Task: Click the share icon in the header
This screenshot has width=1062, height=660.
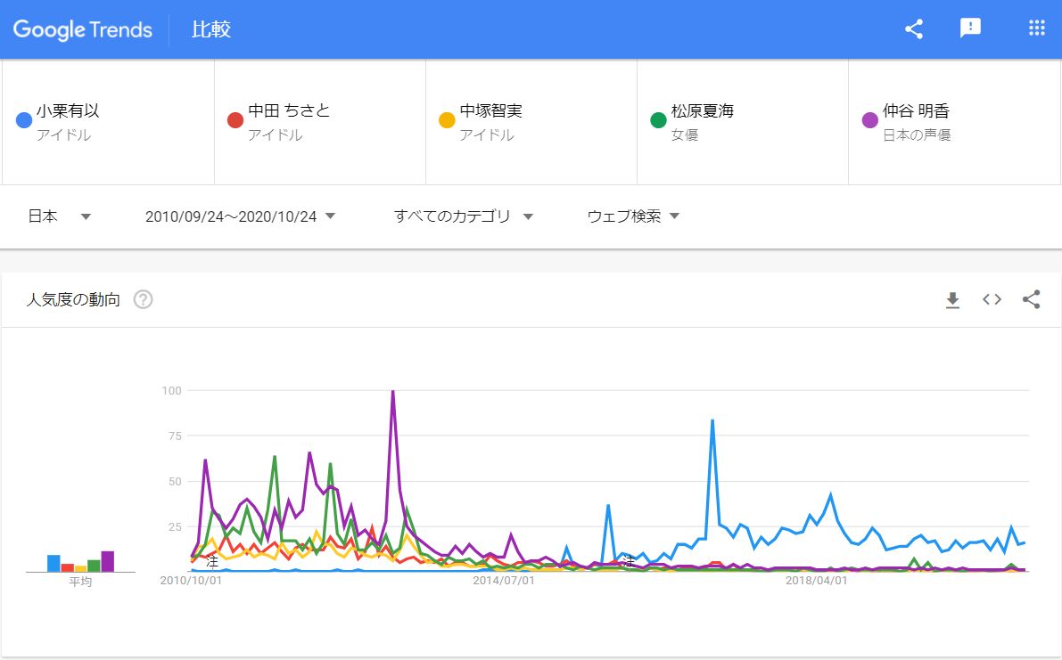Action: pyautogui.click(x=913, y=29)
